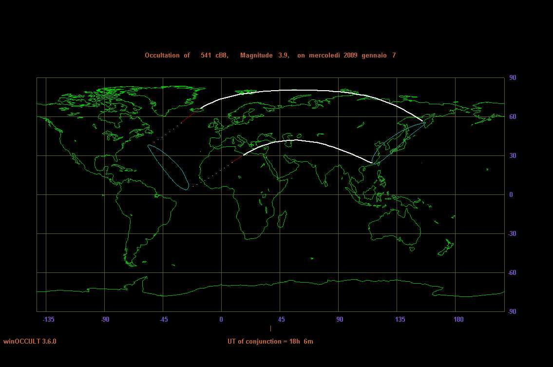This screenshot has height=367, width=553.
Task: Click the longitude label -90 on bottom axis
Action: [x=105, y=319]
